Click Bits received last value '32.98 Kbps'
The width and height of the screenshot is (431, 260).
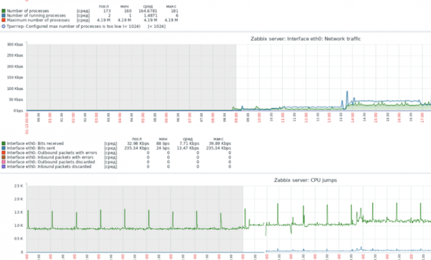[x=138, y=143]
